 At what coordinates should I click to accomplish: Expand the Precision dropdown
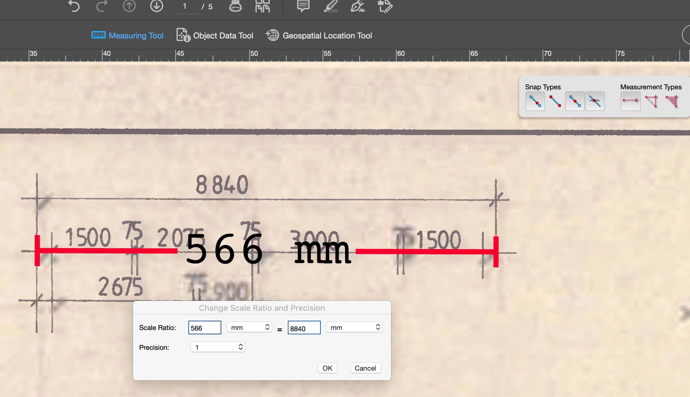(x=218, y=347)
